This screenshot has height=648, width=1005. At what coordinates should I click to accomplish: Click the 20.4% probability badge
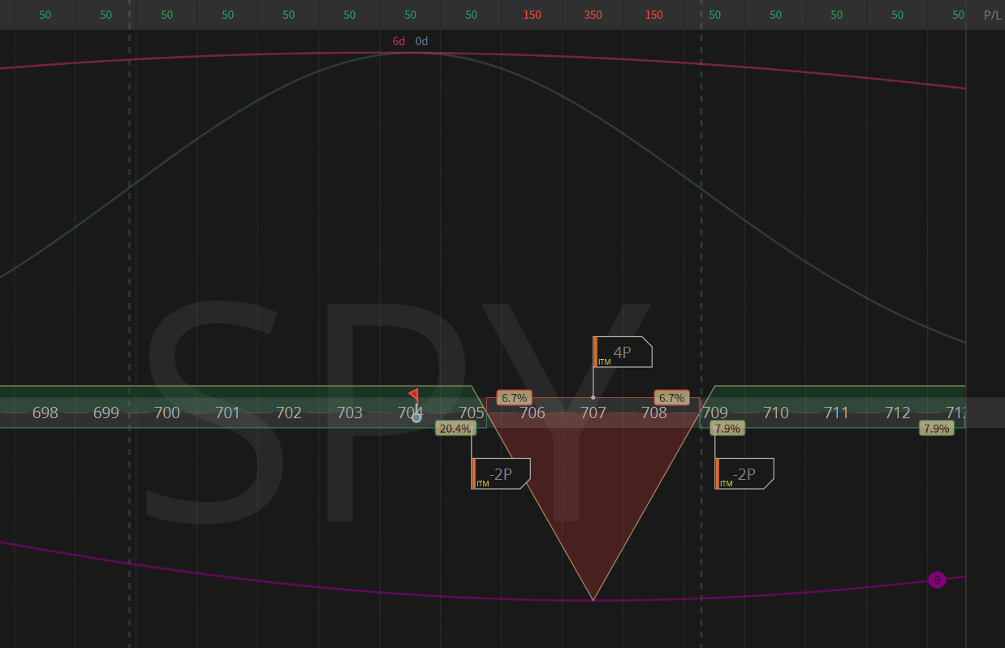click(x=455, y=428)
